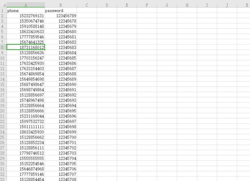Select cell with 12345678
Viewport: 250px width, 181px height.
[x=61, y=21]
